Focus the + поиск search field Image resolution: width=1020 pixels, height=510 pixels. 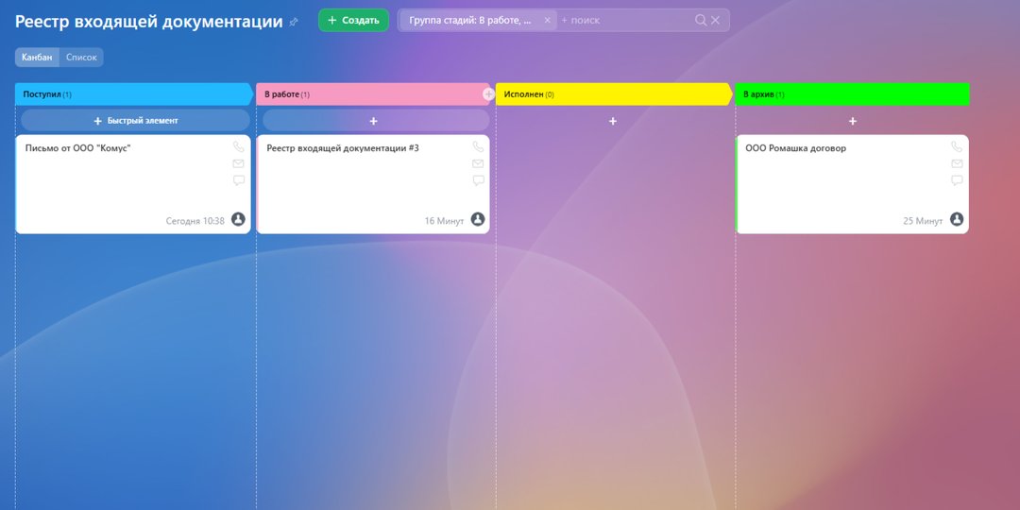[624, 20]
